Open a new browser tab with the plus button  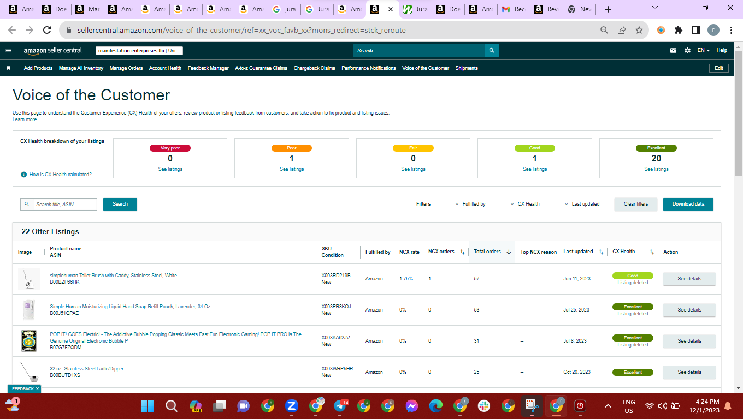point(608,9)
